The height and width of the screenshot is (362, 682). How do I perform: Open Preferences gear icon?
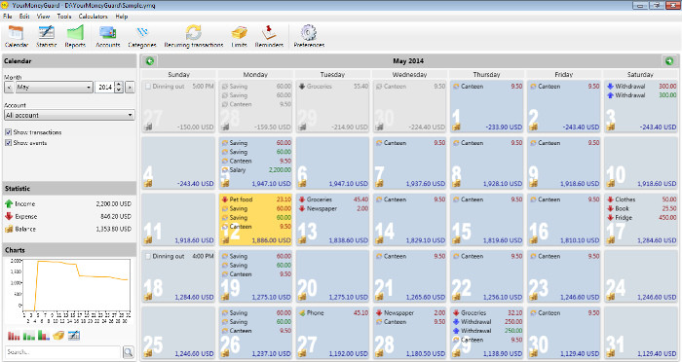pyautogui.click(x=309, y=36)
